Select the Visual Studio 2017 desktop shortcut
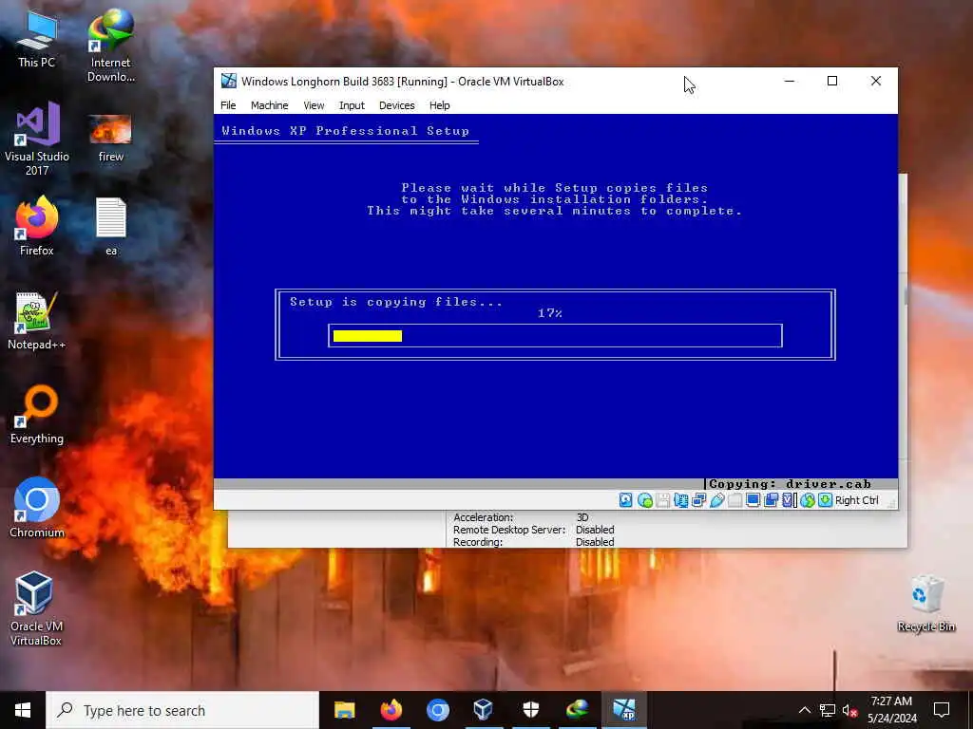This screenshot has width=973, height=729. [37, 139]
